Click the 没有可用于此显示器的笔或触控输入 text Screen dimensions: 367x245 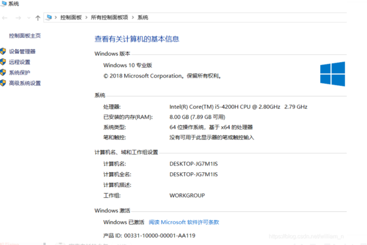[212, 137]
